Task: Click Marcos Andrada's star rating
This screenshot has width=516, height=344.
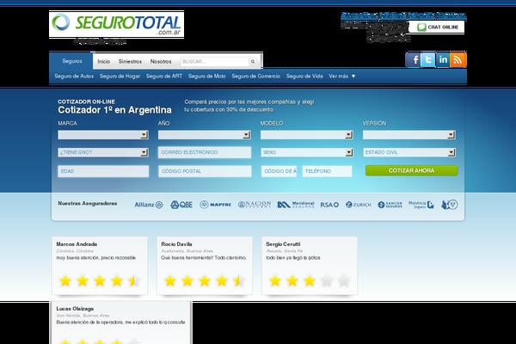Action: [x=100, y=281]
